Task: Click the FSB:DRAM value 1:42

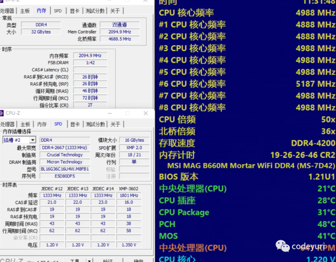Action: pos(90,63)
